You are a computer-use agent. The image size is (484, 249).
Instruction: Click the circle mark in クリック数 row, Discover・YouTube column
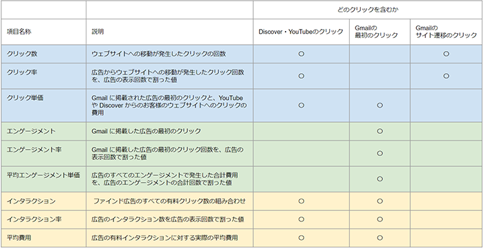[301, 54]
